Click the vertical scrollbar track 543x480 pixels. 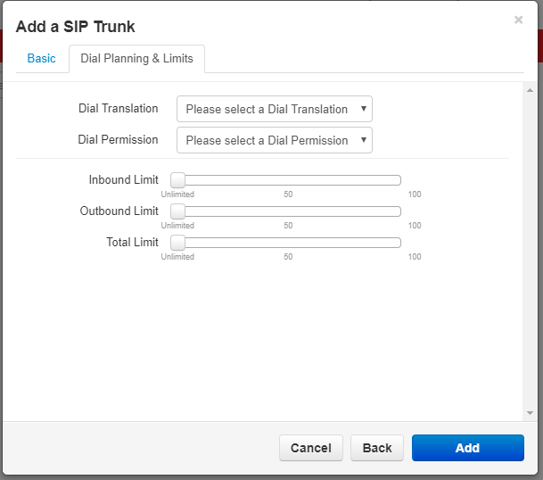pos(530,250)
